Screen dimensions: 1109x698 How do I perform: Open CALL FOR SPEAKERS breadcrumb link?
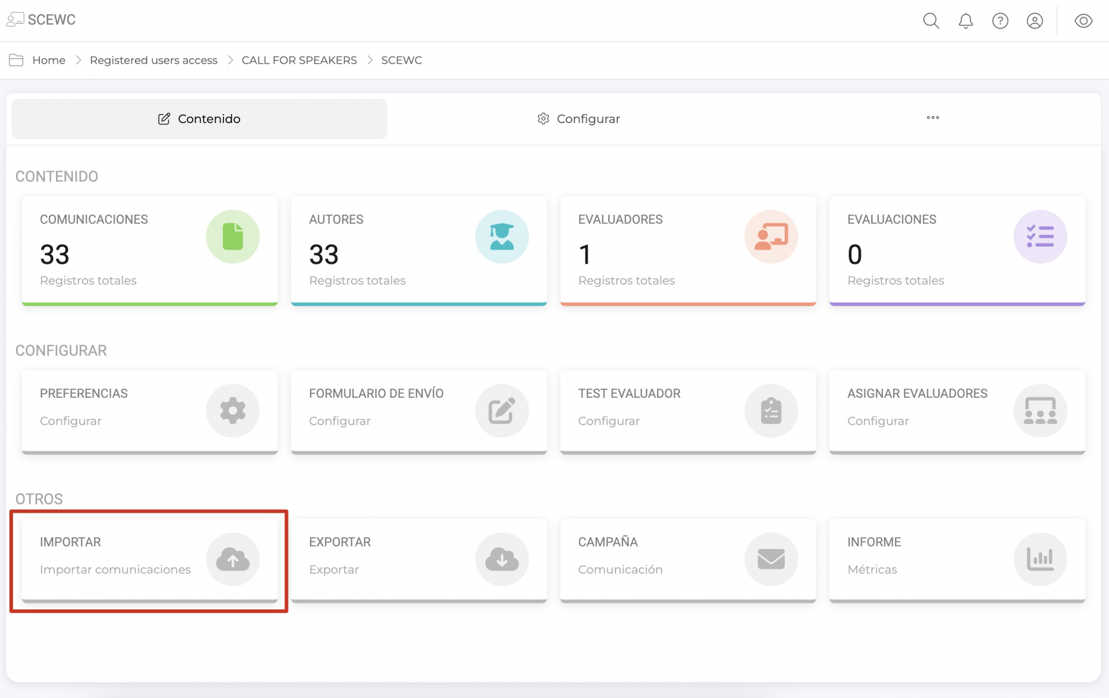299,60
